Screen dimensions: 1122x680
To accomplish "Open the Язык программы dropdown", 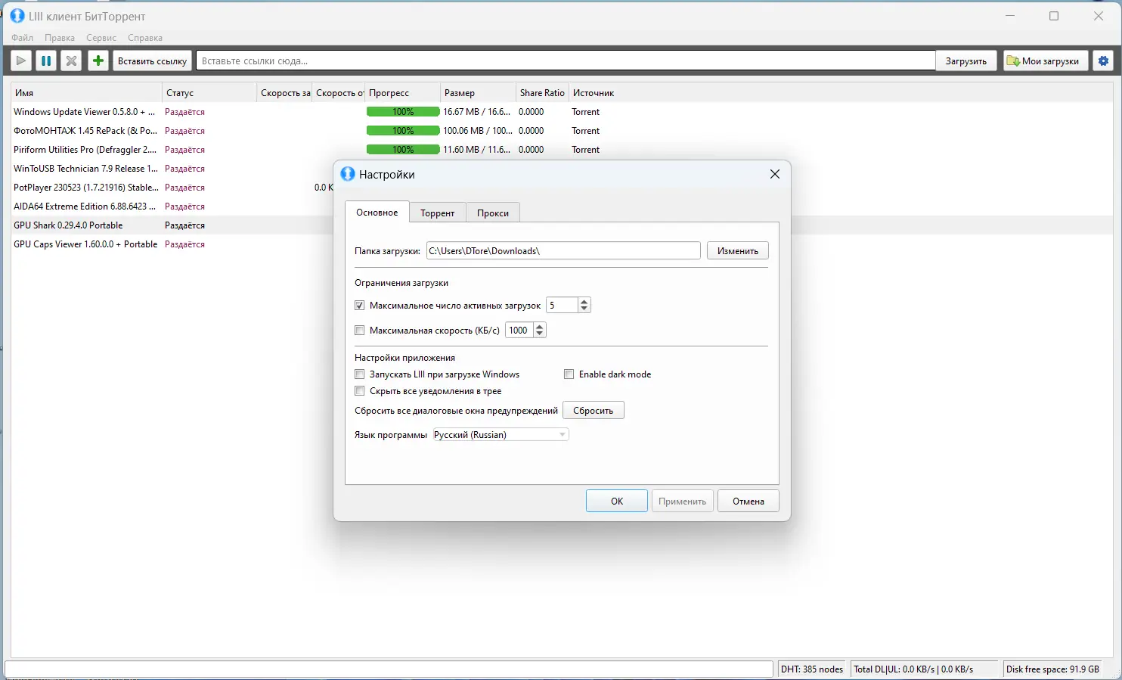I will (501, 435).
